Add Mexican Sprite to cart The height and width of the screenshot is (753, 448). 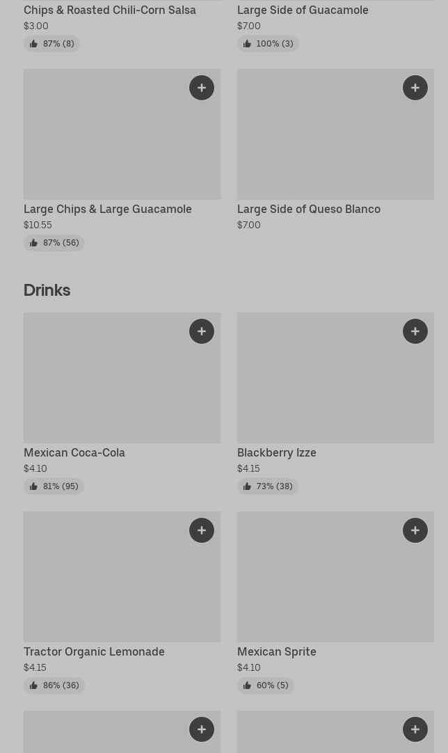click(x=415, y=530)
